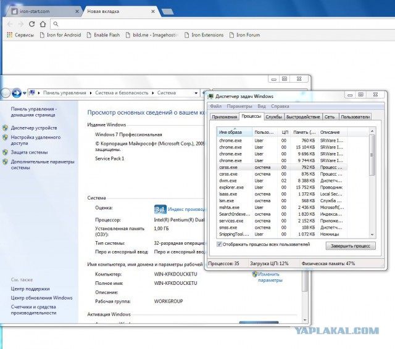Image resolution: width=395 pixels, height=349 pixels.
Task: Click shield icon beside Защита системы
Action: point(6,152)
